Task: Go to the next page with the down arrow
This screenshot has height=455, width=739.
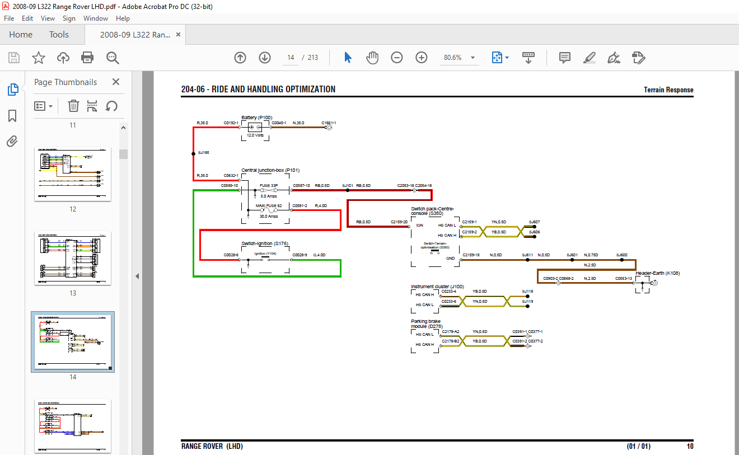Action: pyautogui.click(x=265, y=58)
